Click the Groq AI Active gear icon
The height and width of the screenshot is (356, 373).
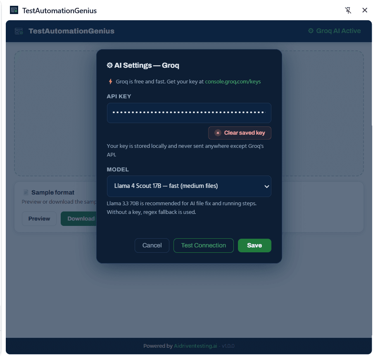[311, 31]
